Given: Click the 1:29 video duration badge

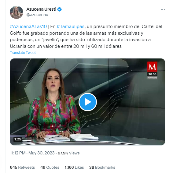Looking at the screenshot, I should [x=18, y=139].
